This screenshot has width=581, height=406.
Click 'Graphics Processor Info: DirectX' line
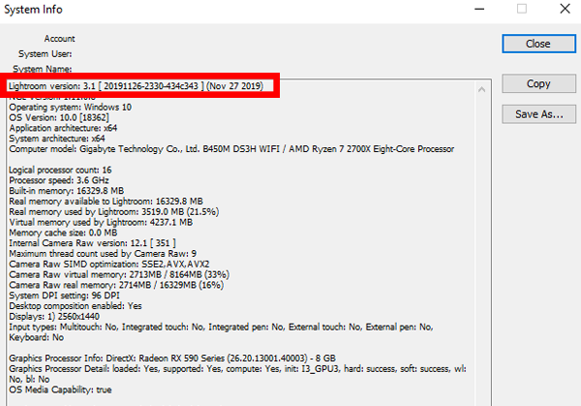[x=172, y=359]
